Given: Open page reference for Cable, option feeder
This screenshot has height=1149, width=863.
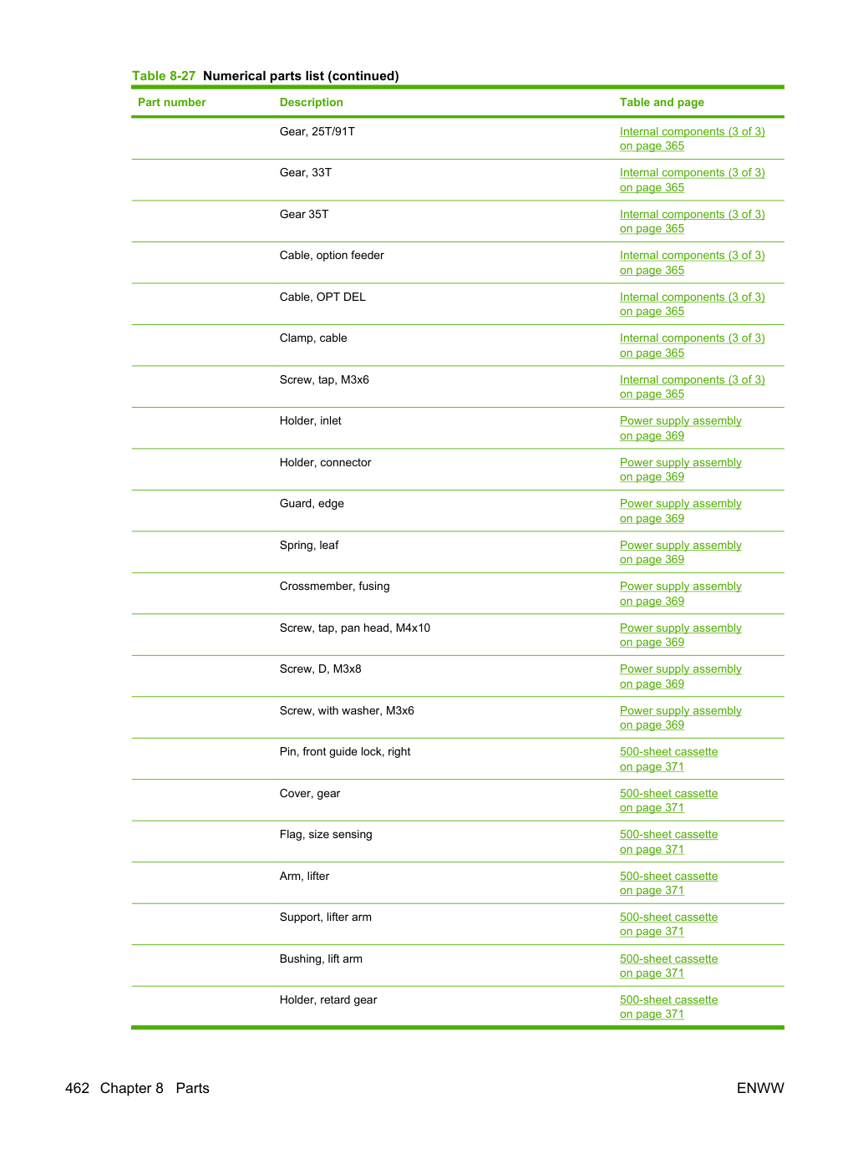Looking at the screenshot, I should [692, 263].
